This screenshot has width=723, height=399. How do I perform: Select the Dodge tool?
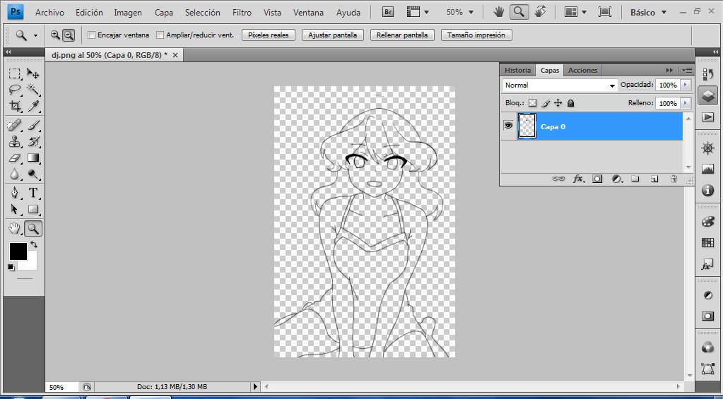(33, 174)
